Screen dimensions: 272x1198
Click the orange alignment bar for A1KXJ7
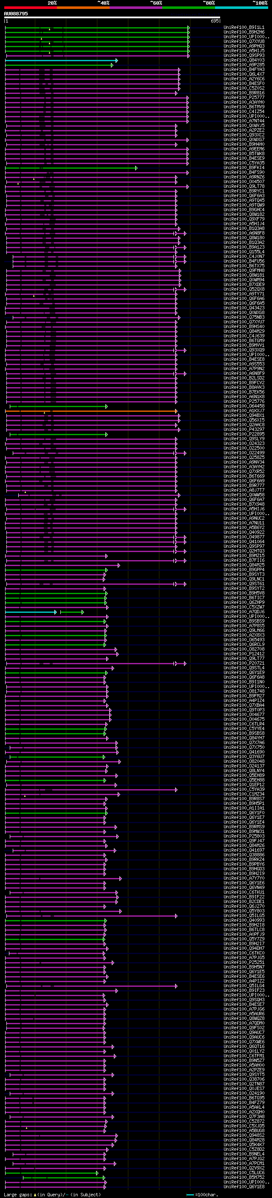tap(91, 411)
